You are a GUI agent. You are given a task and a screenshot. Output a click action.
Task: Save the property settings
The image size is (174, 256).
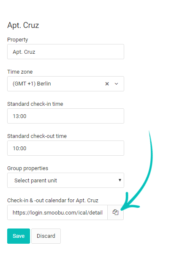tap(19, 236)
